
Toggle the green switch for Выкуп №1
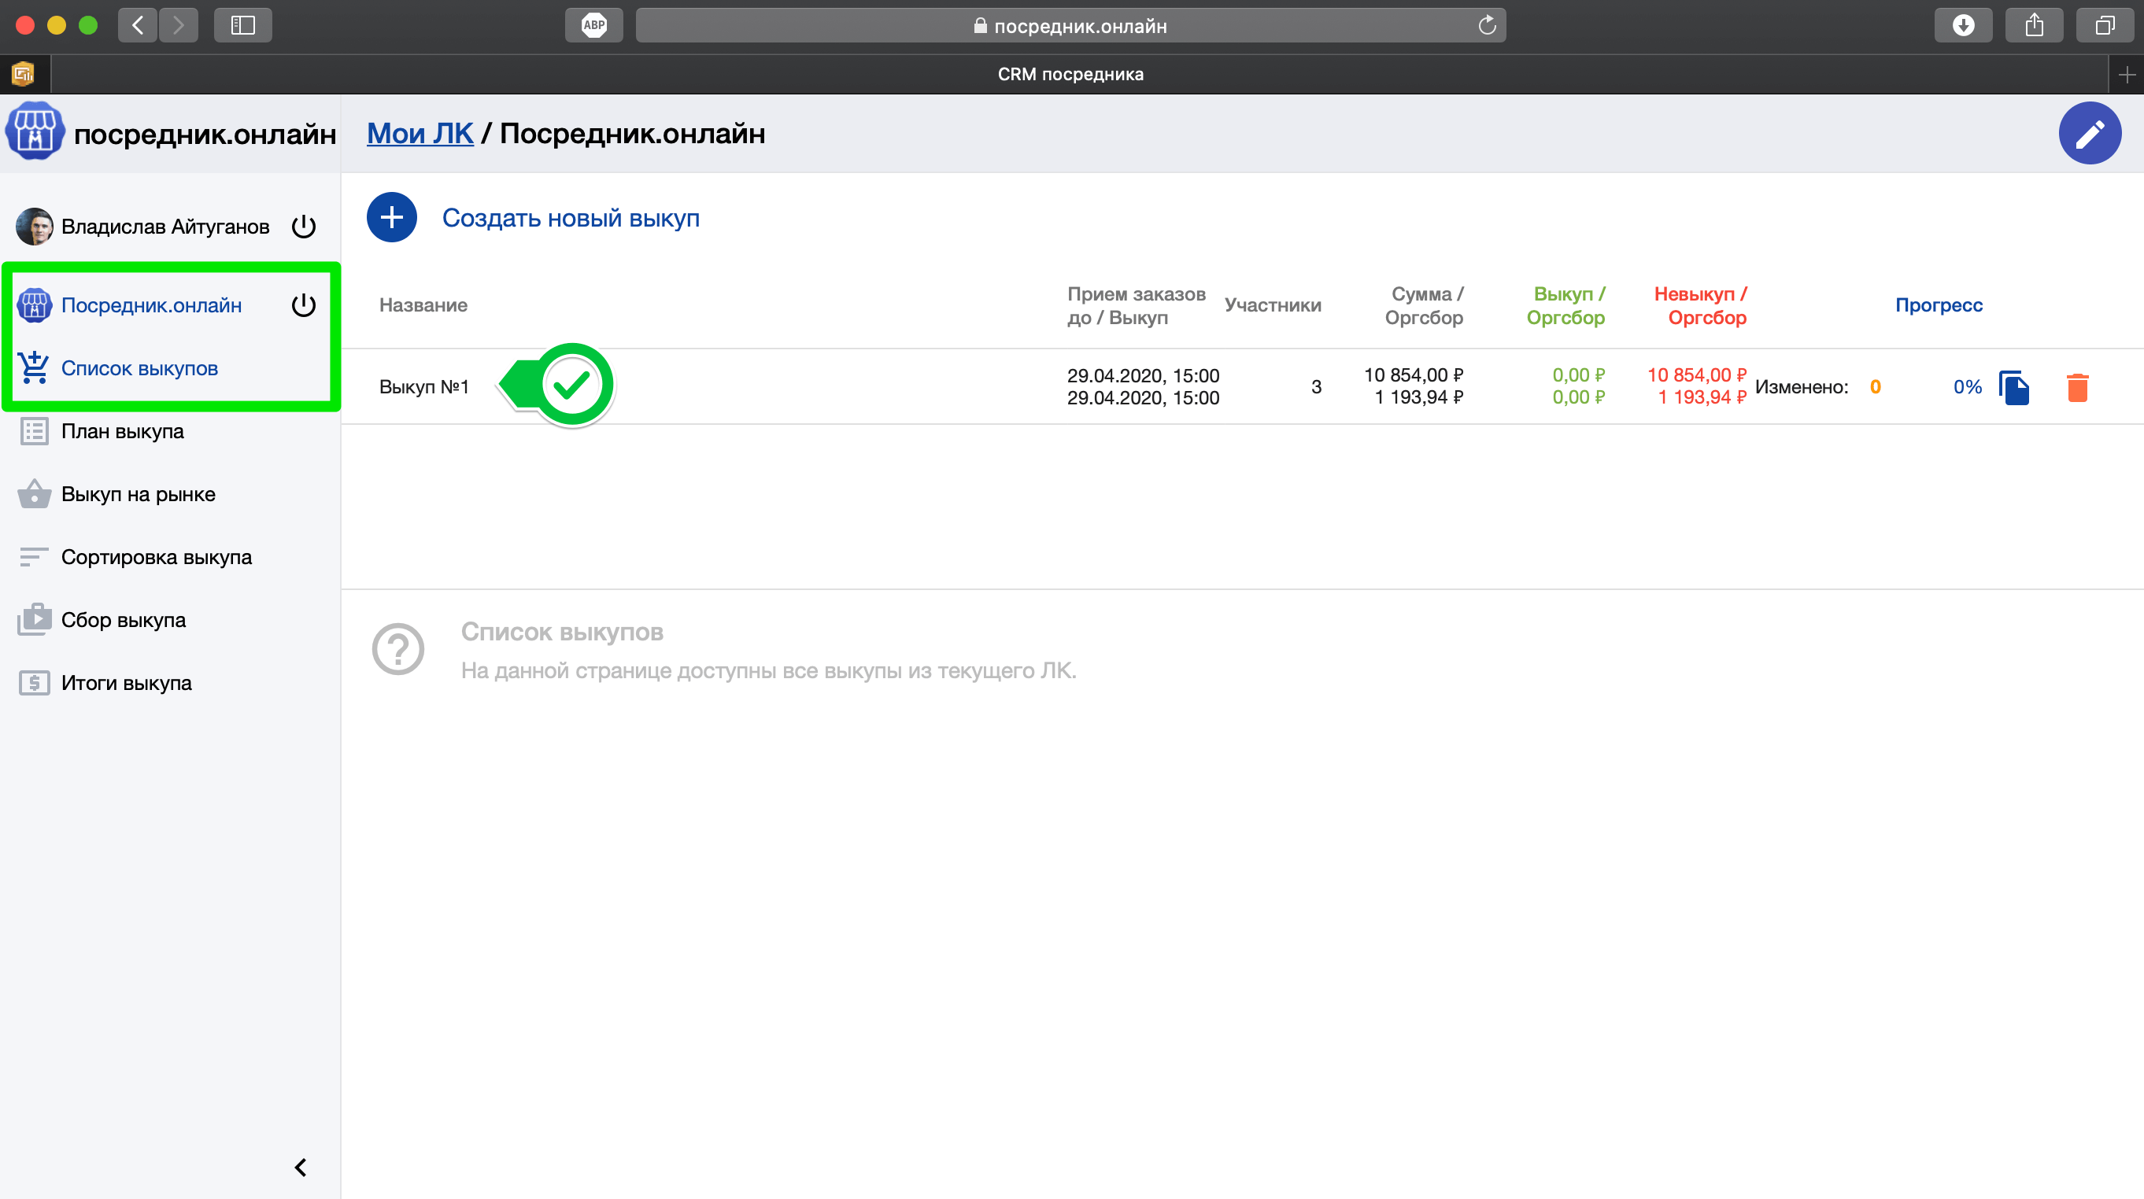(x=556, y=386)
